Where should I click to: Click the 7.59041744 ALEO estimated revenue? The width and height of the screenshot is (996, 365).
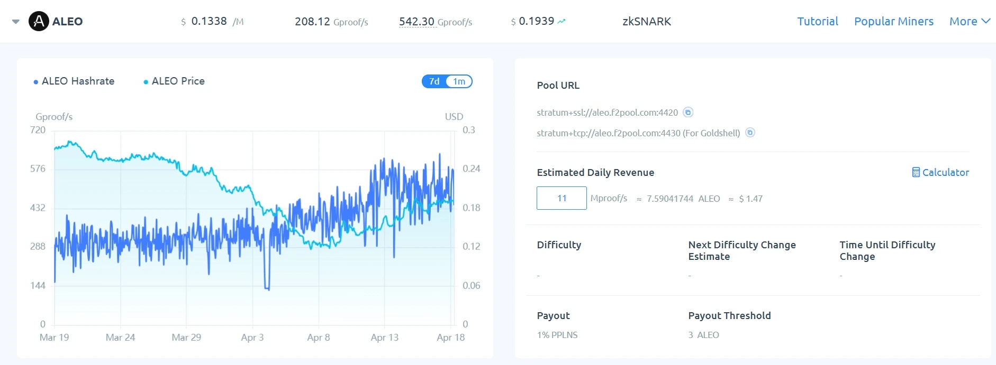pyautogui.click(x=683, y=199)
